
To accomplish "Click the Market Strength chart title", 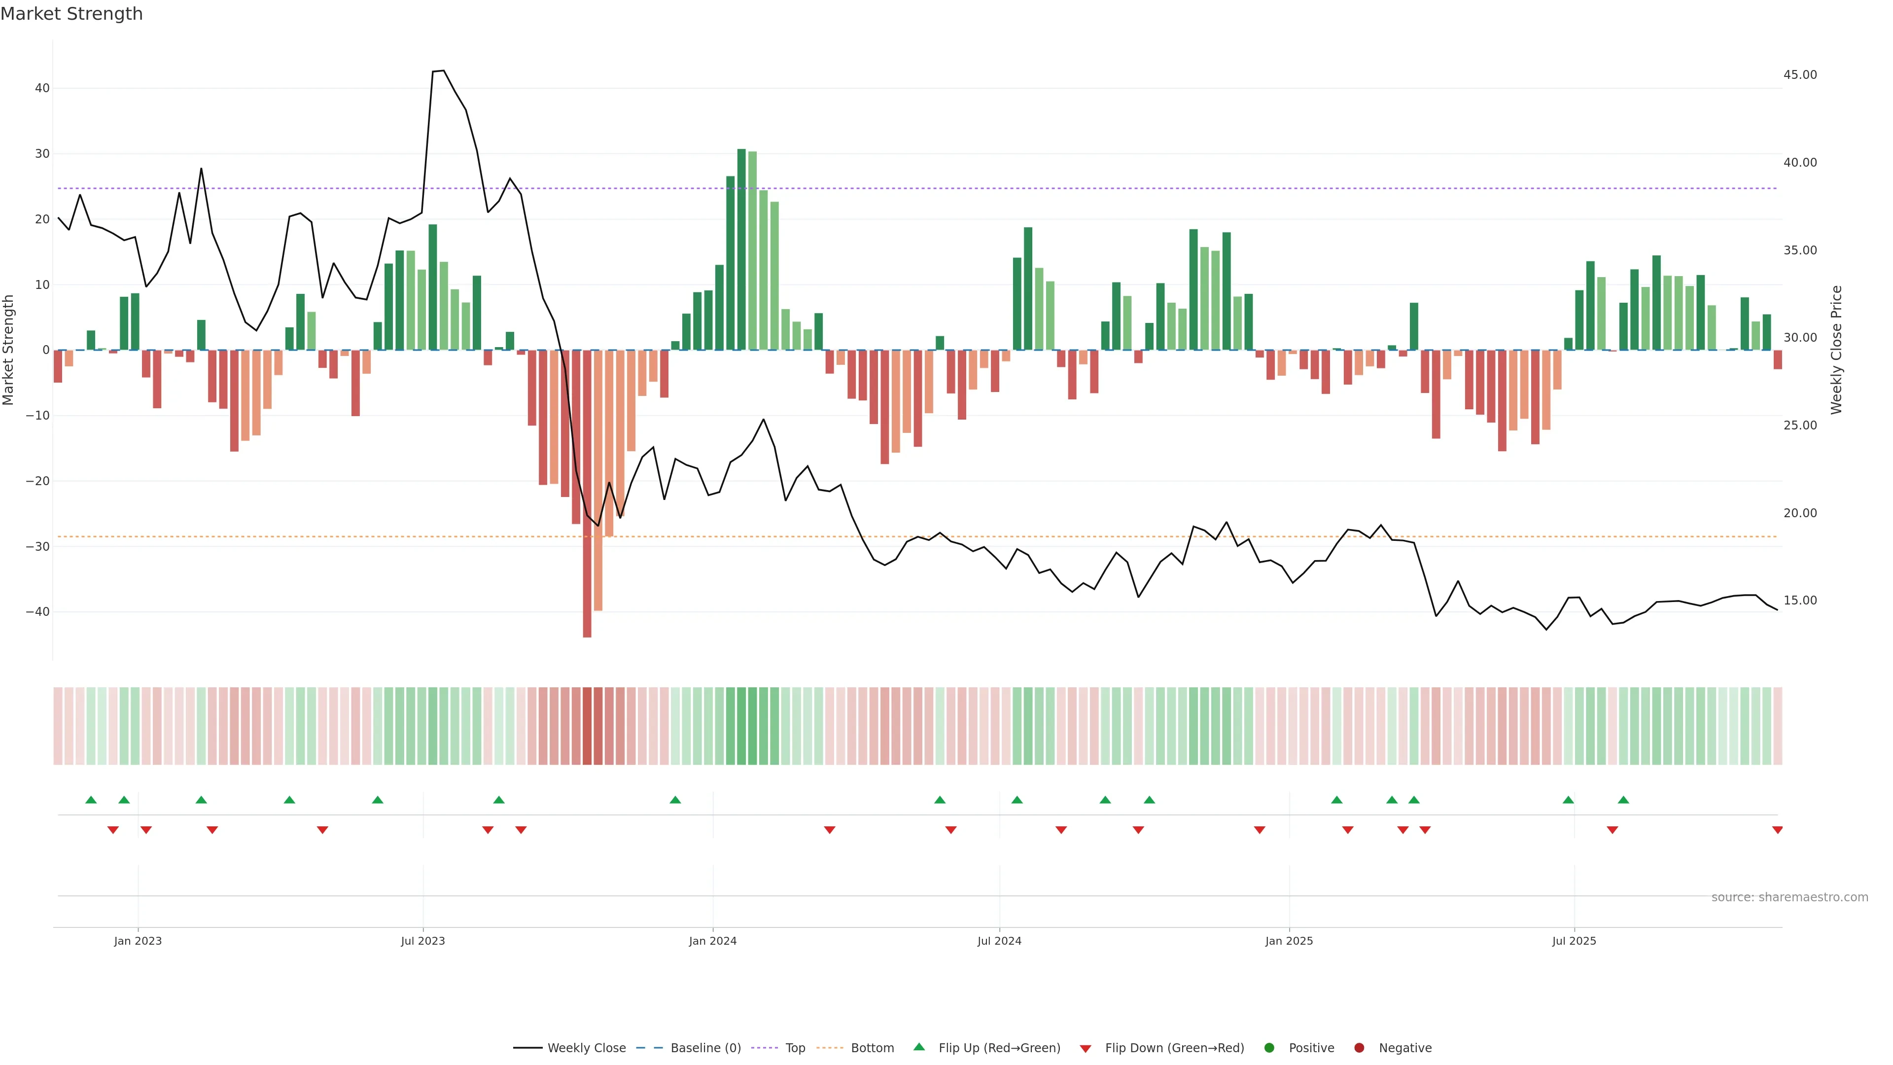I will [71, 14].
